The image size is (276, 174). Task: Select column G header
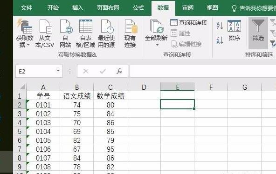point(245,87)
